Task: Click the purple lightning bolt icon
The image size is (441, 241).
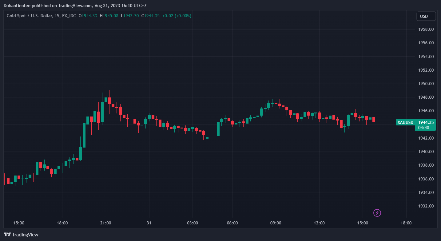Action: pyautogui.click(x=377, y=213)
